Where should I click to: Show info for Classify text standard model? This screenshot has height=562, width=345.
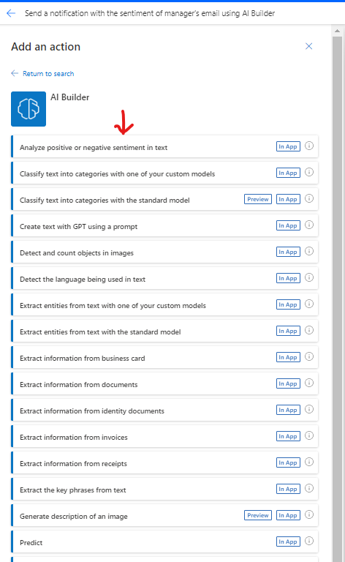coord(309,198)
